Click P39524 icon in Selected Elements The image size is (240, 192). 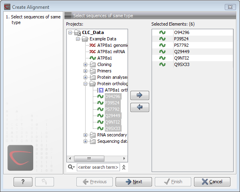pyautogui.click(x=162, y=39)
